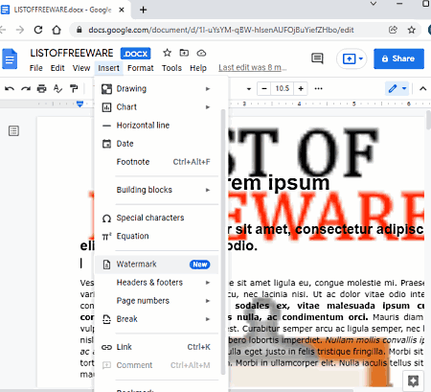Open the Format menu
431x392 pixels.
click(x=141, y=68)
